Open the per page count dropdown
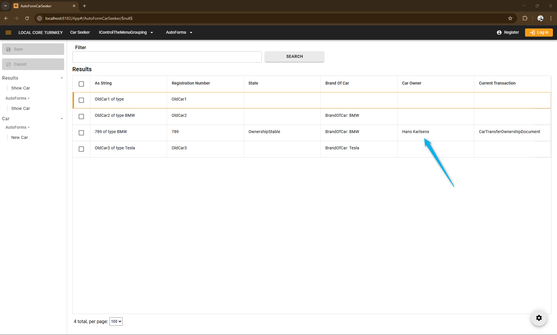This screenshot has height=335, width=557. (116, 321)
